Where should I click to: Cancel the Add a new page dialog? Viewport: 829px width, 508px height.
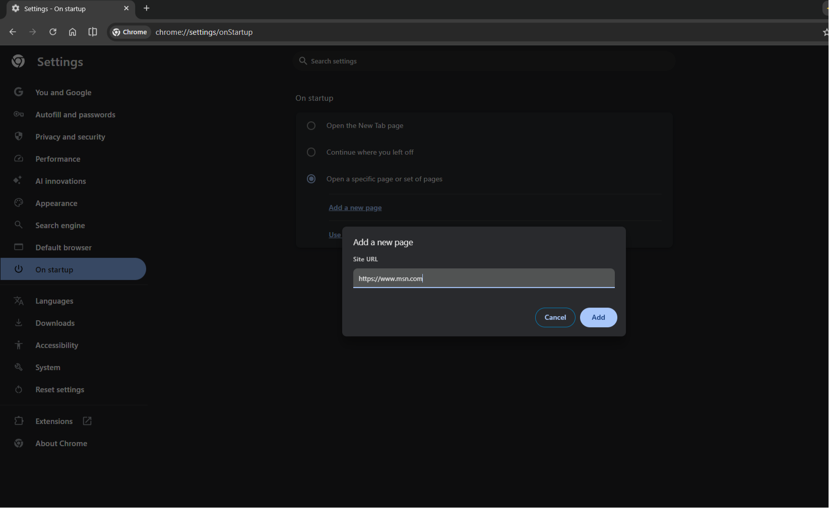(x=555, y=317)
